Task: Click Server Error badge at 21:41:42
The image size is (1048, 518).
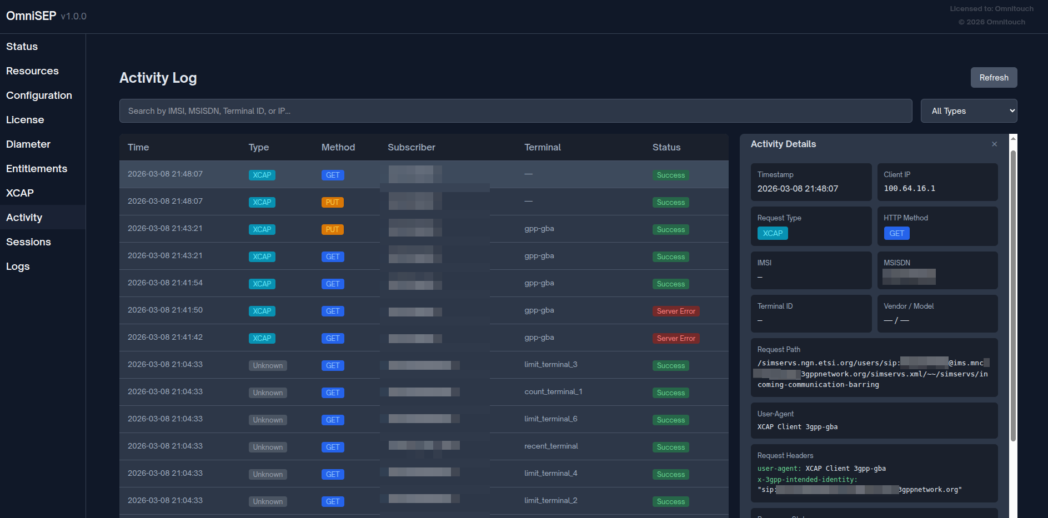Action: pyautogui.click(x=675, y=339)
